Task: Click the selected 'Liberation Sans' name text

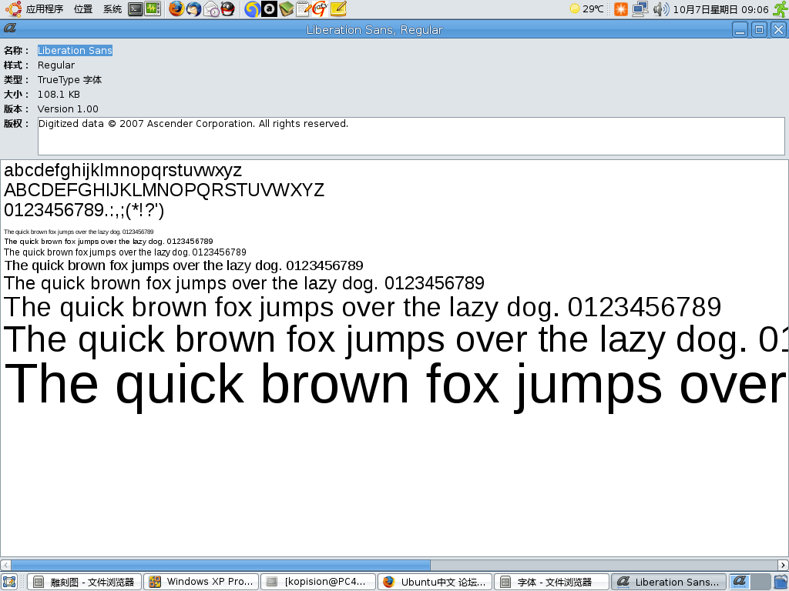Action: 75,50
